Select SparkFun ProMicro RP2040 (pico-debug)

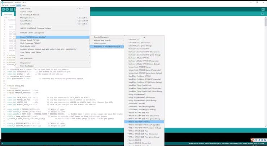pos(144,82)
